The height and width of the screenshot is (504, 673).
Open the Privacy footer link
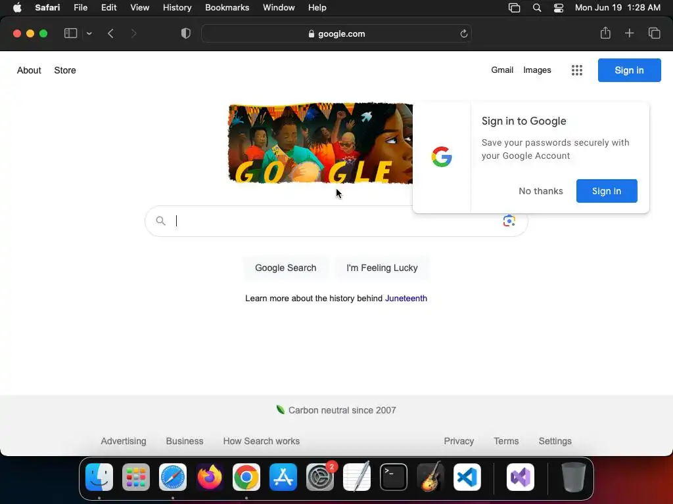(459, 441)
